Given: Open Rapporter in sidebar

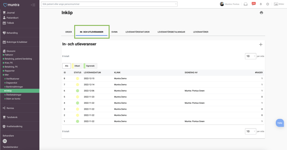Looking at the screenshot, I should (10, 71).
